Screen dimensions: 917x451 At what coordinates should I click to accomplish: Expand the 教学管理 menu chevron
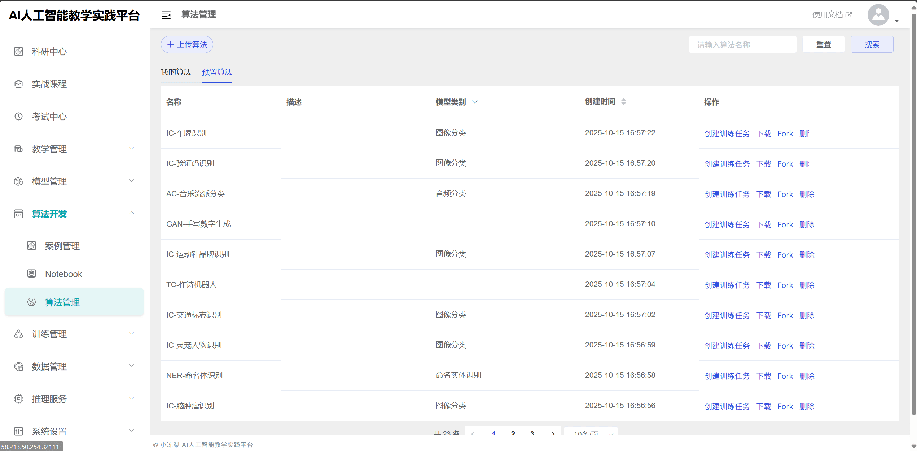click(x=132, y=148)
